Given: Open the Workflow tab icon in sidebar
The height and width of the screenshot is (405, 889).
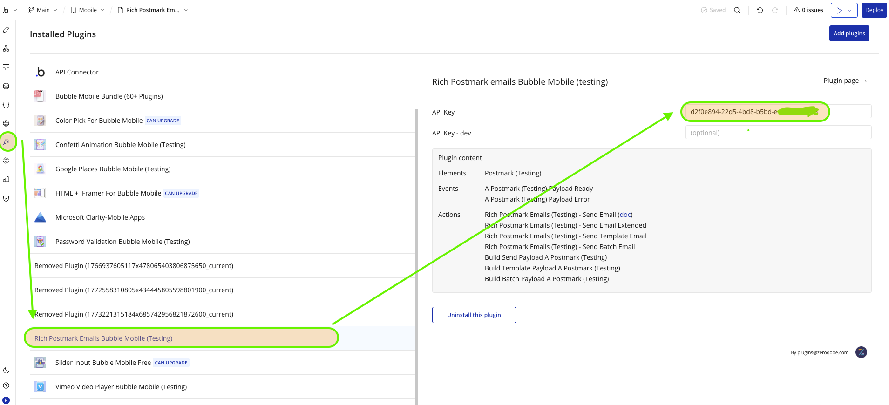Looking at the screenshot, I should tap(6, 48).
